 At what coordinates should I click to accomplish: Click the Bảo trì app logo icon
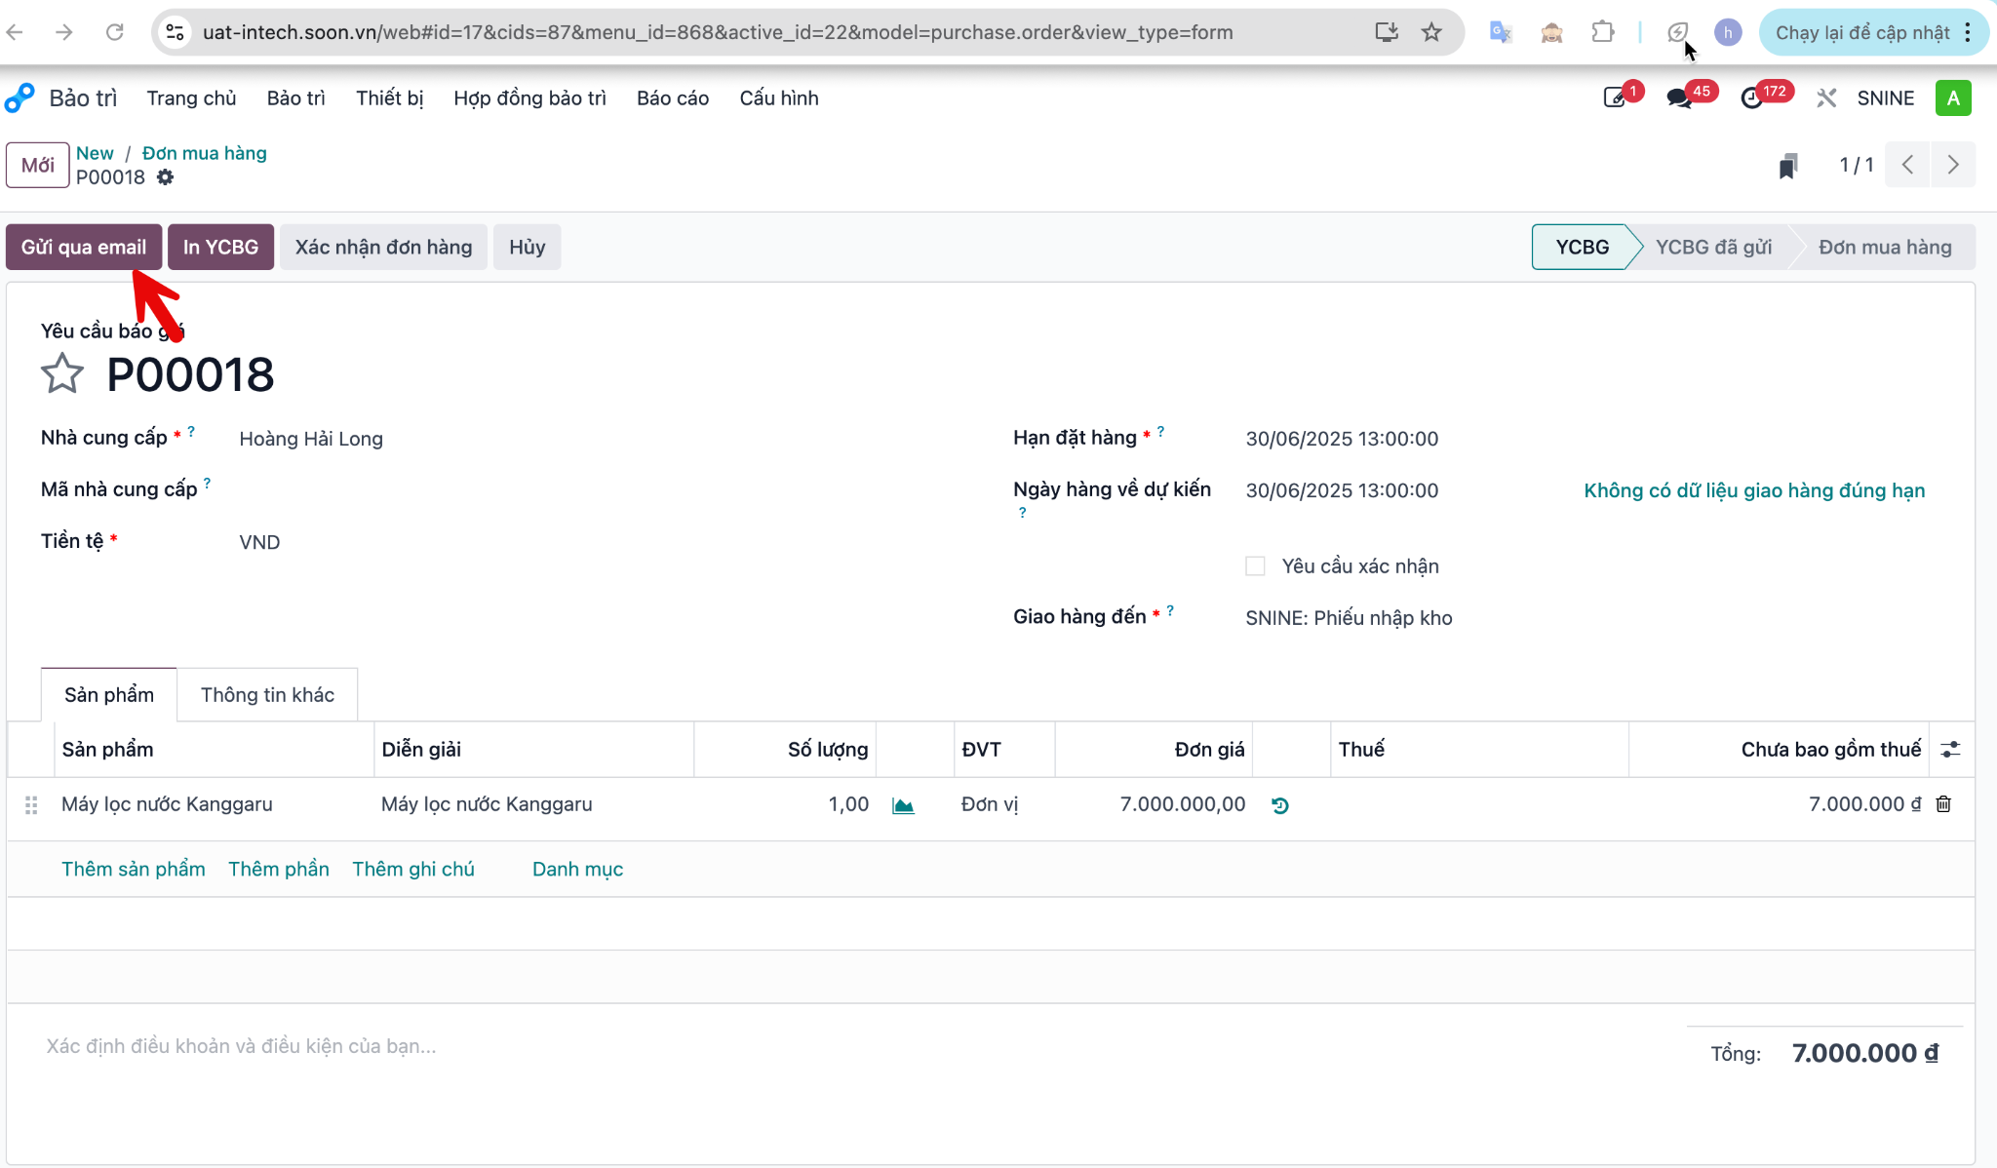(20, 97)
